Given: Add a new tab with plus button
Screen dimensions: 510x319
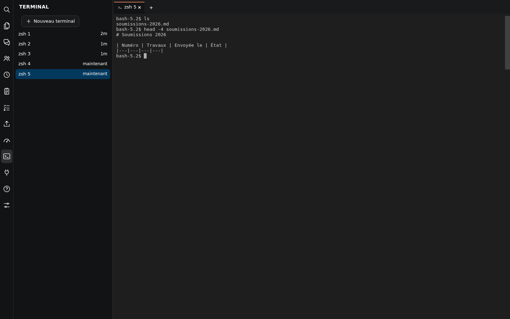Looking at the screenshot, I should (x=151, y=7).
